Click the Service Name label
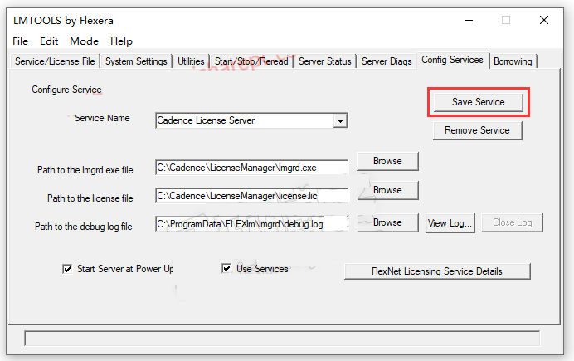 tap(102, 118)
